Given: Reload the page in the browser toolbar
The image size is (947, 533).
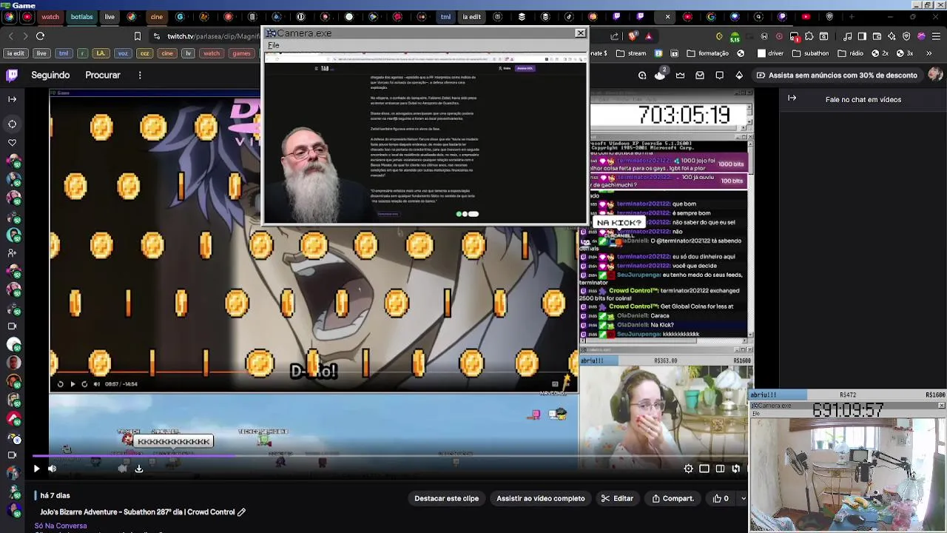Looking at the screenshot, I should (40, 36).
